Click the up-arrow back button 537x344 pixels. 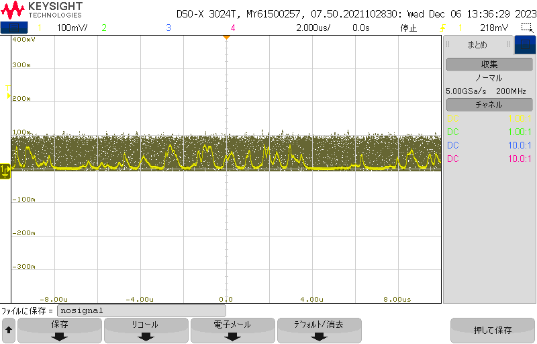point(9,331)
